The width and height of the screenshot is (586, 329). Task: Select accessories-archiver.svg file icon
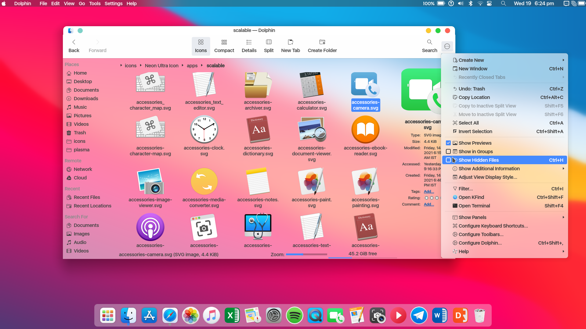pyautogui.click(x=258, y=85)
